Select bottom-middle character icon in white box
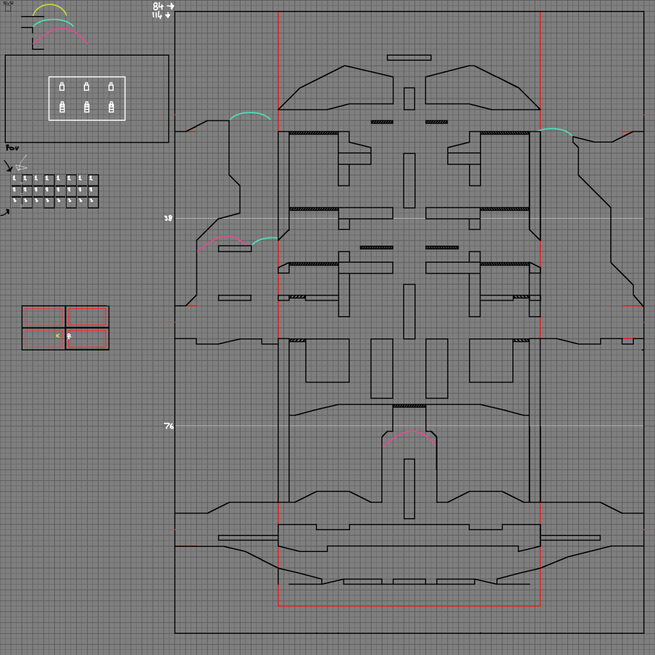Image resolution: width=655 pixels, height=655 pixels. coord(86,107)
